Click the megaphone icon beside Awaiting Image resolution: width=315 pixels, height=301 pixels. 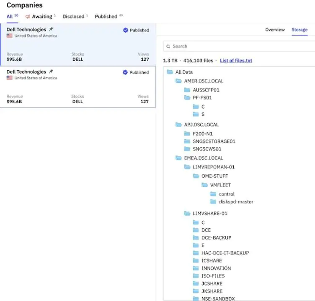point(28,17)
